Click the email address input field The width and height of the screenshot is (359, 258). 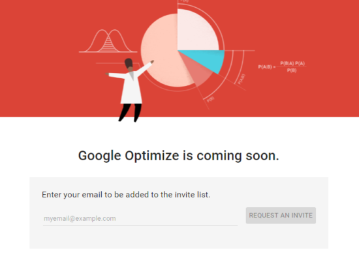140,218
